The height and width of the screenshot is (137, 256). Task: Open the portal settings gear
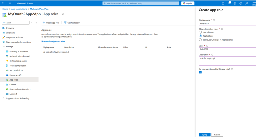click(x=235, y=3)
